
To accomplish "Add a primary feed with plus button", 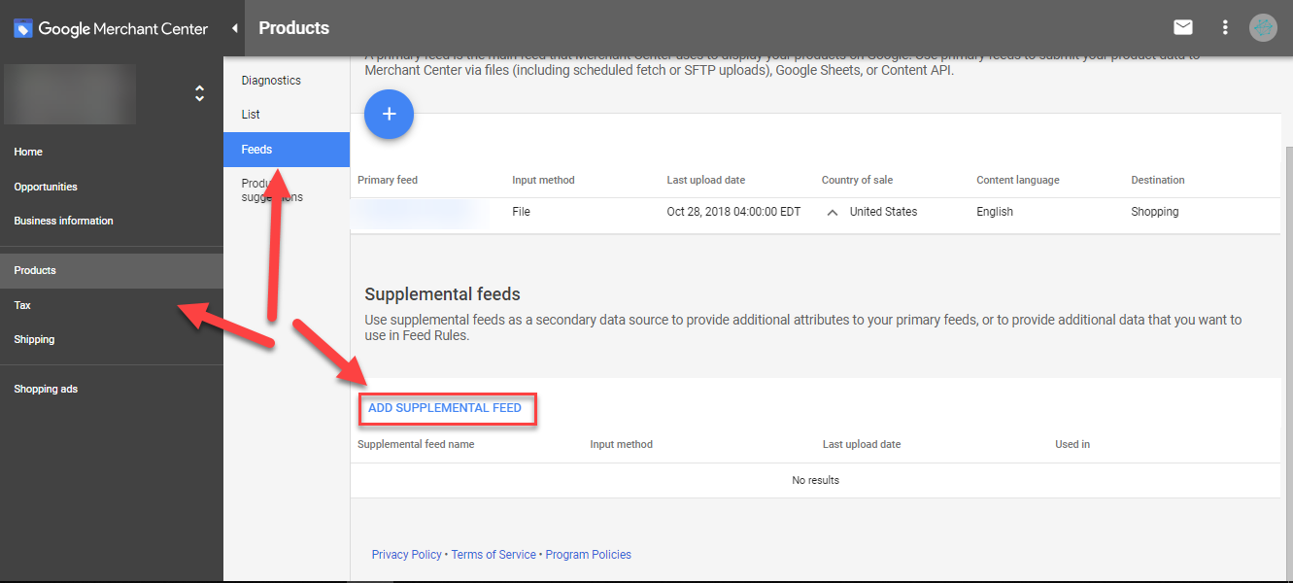I will (x=389, y=115).
